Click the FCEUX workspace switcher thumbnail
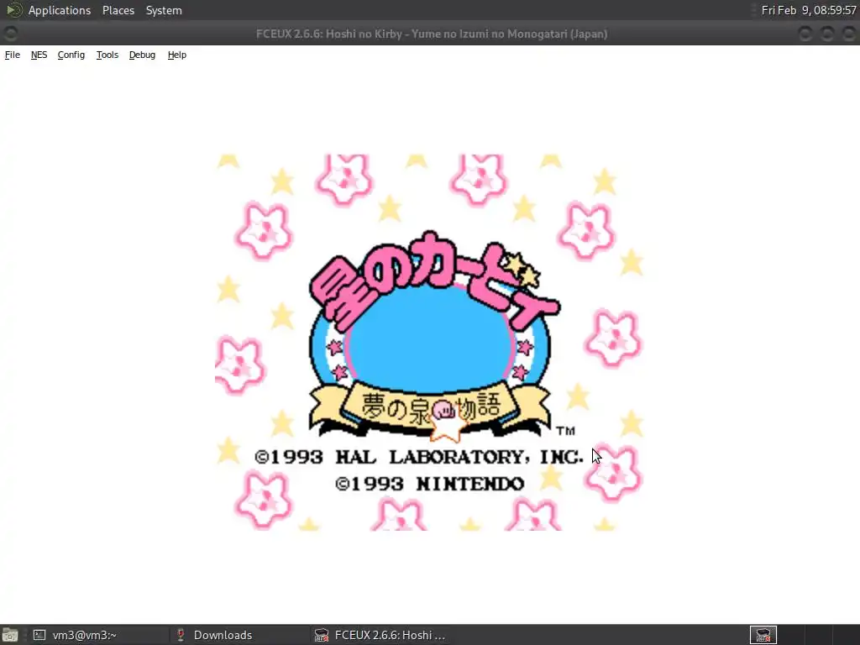860x645 pixels. pyautogui.click(x=763, y=635)
